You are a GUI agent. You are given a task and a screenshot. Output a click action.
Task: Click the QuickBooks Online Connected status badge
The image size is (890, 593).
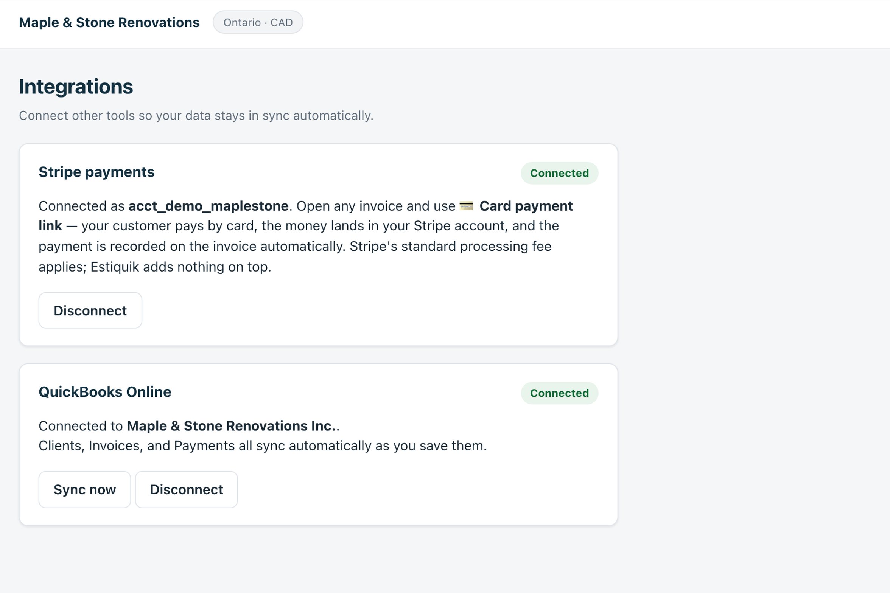click(x=559, y=393)
